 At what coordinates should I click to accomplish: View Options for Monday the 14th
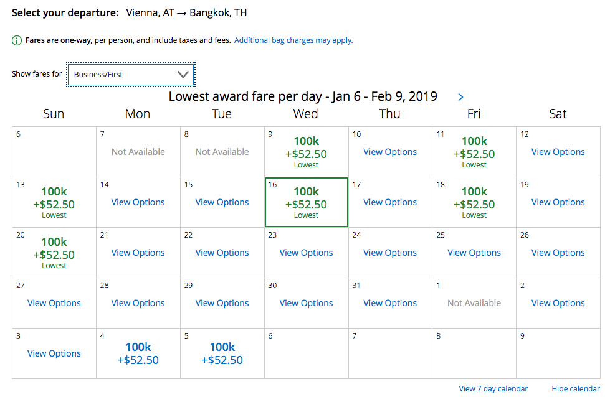pyautogui.click(x=138, y=202)
